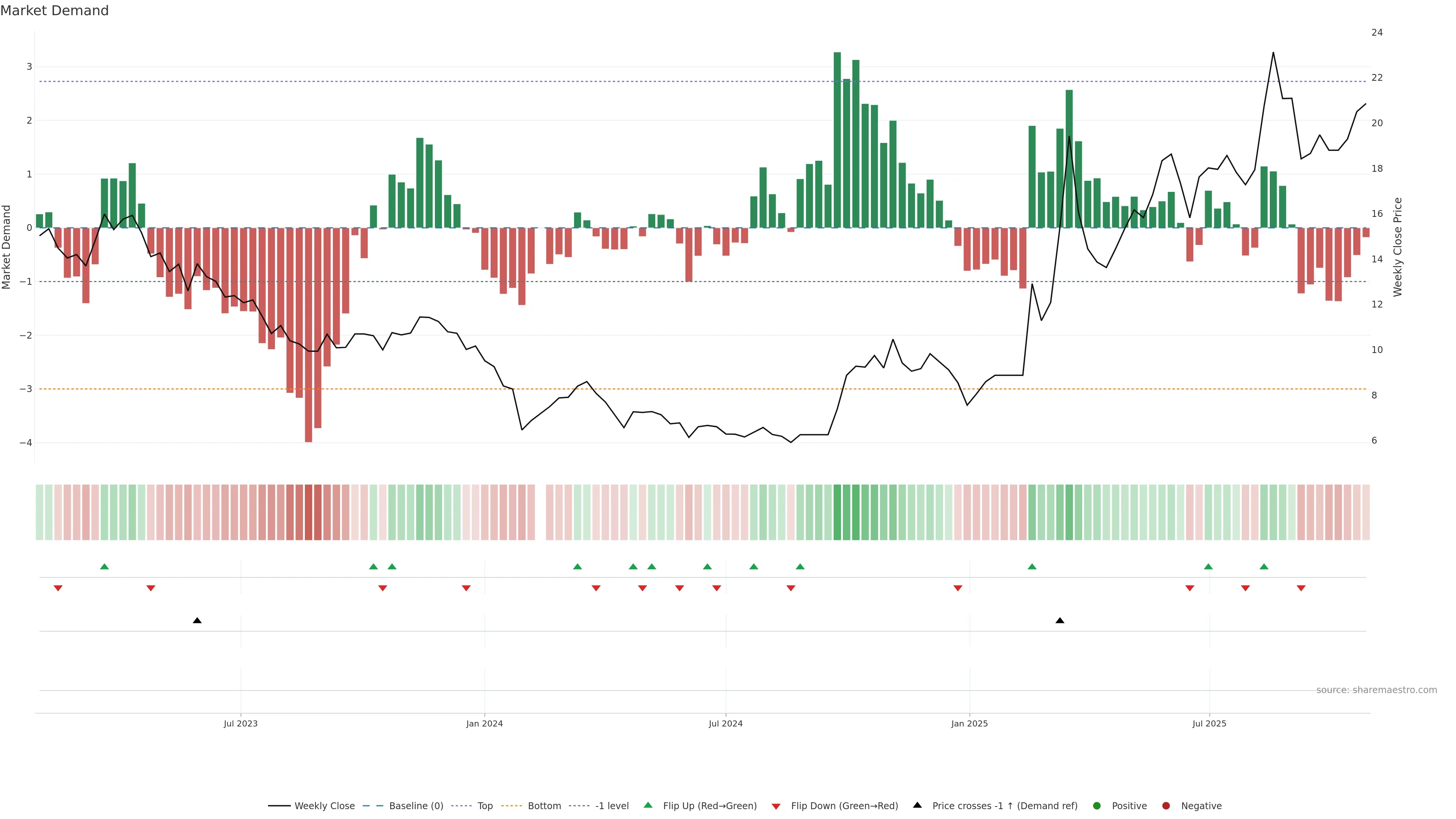Image resolution: width=1456 pixels, height=819 pixels.
Task: Click the Market Demand chart title
Action: [54, 11]
